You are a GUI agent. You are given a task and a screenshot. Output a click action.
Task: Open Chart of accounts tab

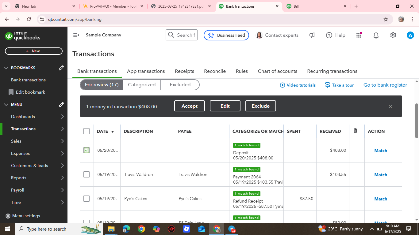click(277, 71)
